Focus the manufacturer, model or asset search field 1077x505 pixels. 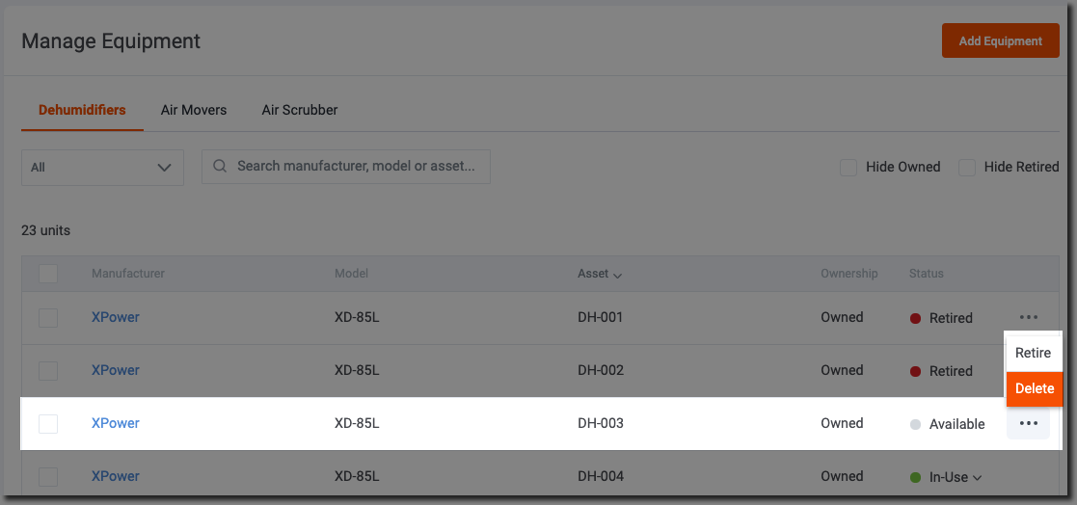357,166
